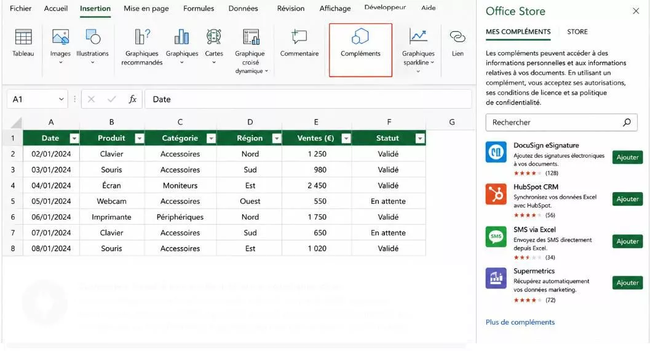This screenshot has width=650, height=351.
Task: Insert a Lien hyperlink
Action: click(458, 42)
